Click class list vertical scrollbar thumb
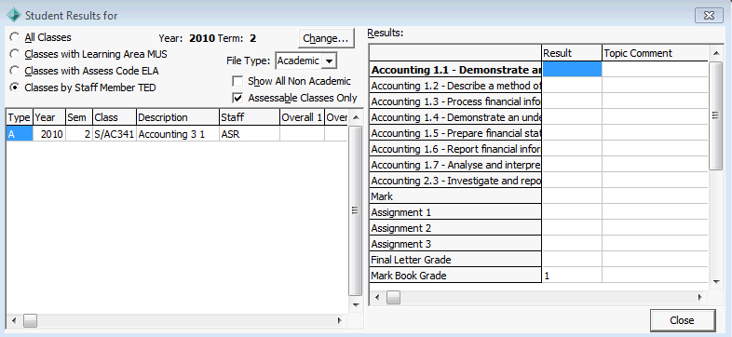The height and width of the screenshot is (337, 732). (356, 210)
